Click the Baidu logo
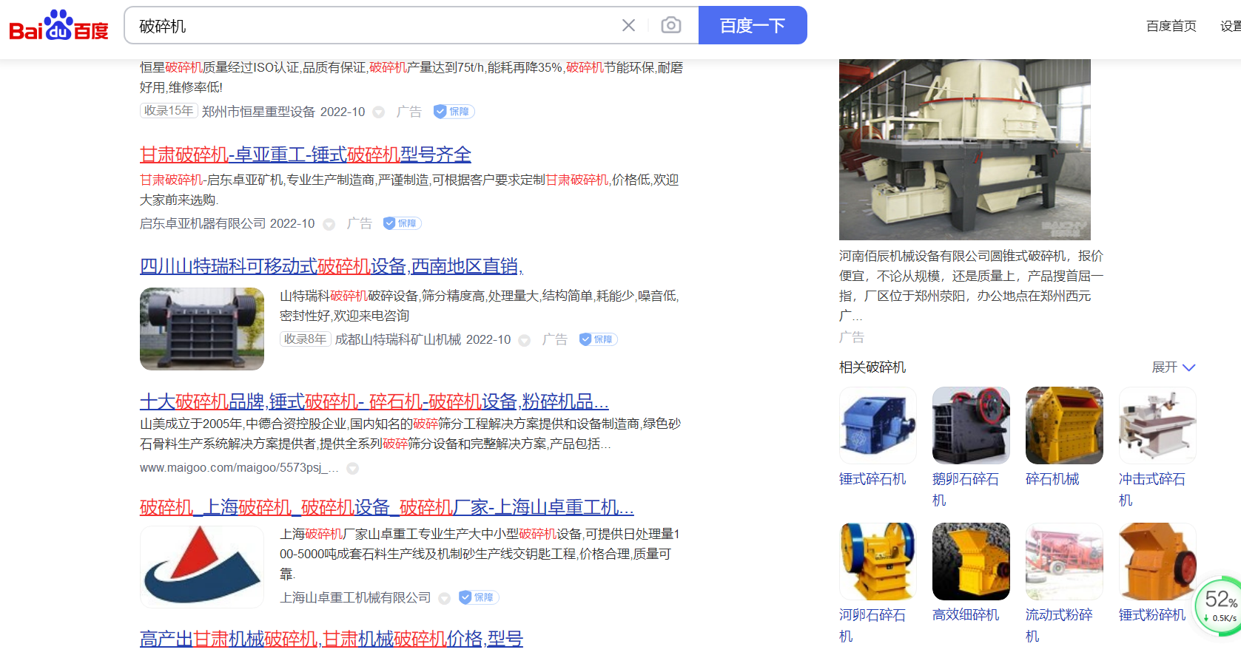Viewport: 1241px width, 658px height. point(58,26)
